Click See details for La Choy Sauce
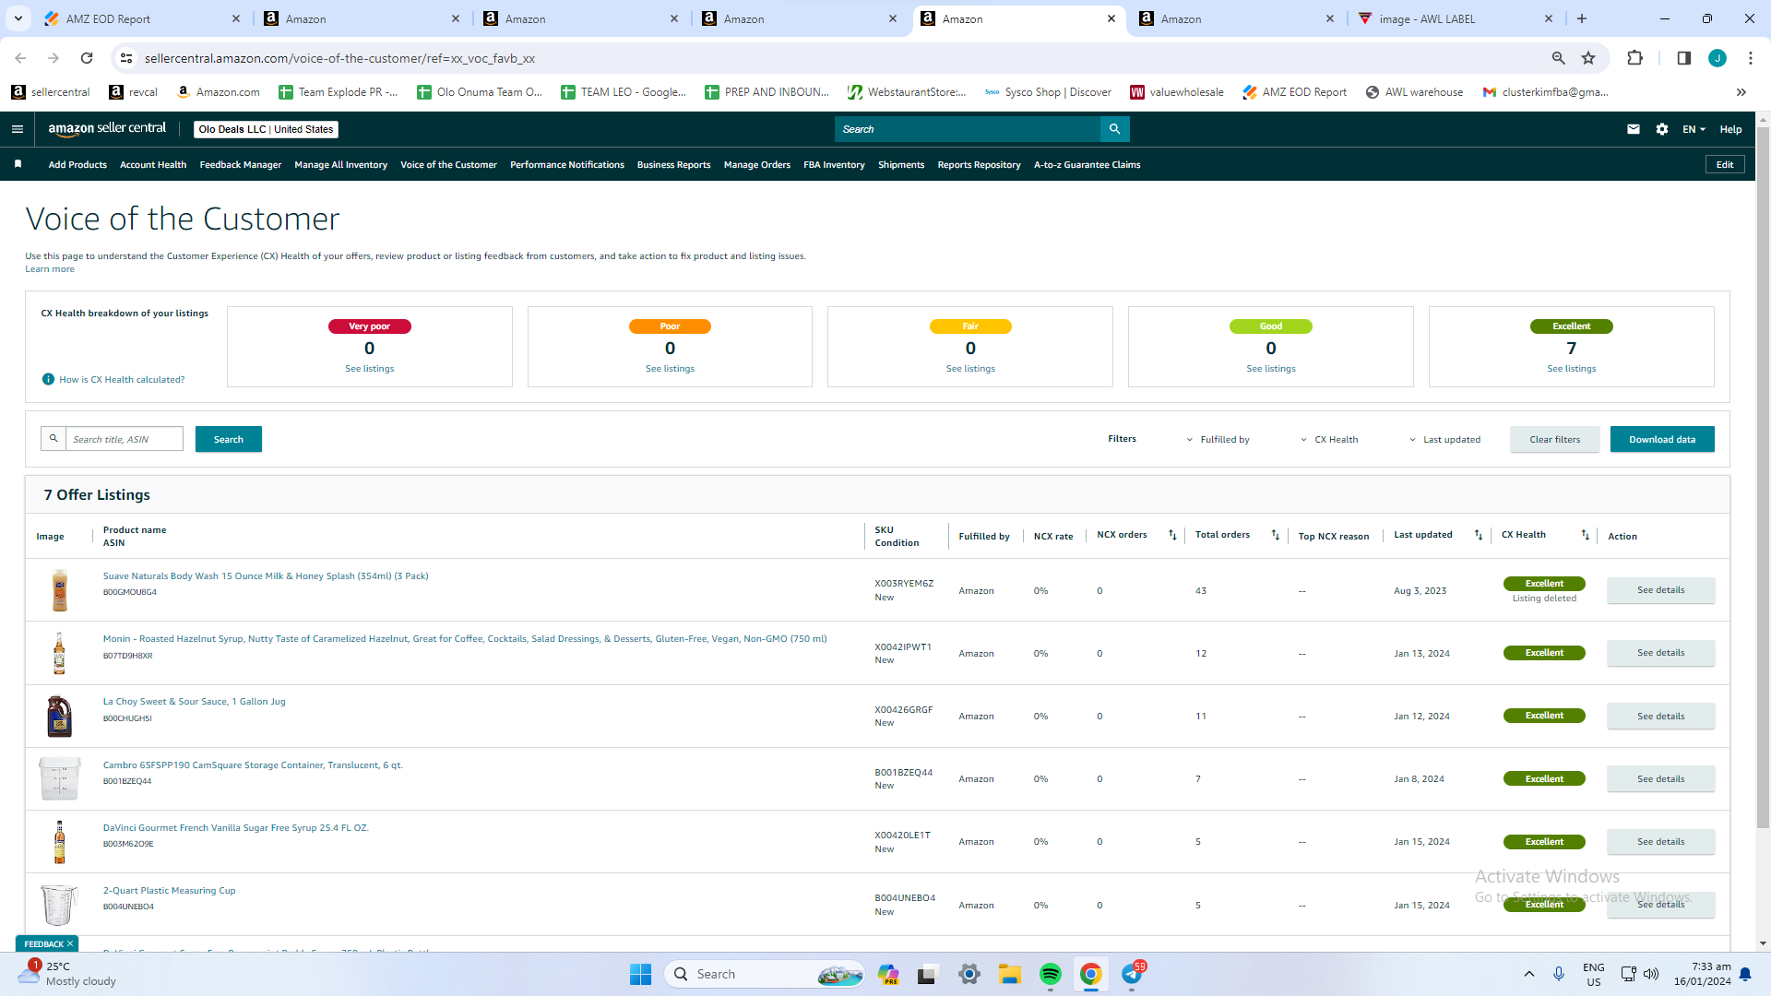 (x=1660, y=716)
